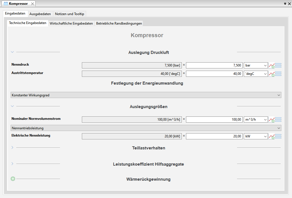Open the Wirtschaftliche Eingabedaten tab

71,23
